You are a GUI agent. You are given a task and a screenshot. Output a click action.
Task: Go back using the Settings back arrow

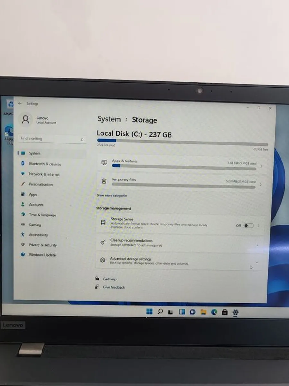pos(20,103)
